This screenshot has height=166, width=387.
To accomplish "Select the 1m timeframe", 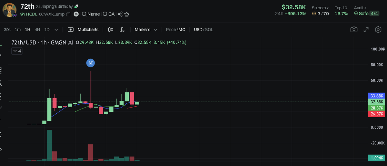I will 18,30.
